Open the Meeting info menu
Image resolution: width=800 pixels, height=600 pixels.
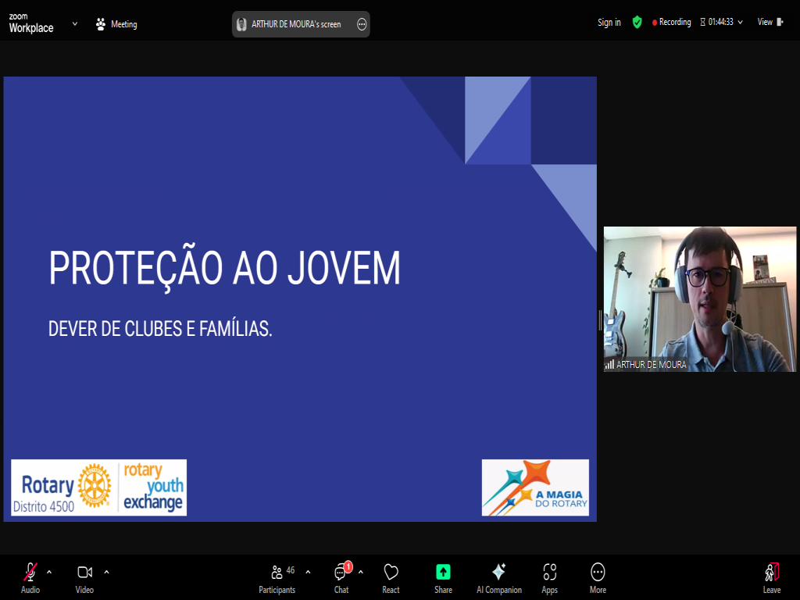[116, 24]
